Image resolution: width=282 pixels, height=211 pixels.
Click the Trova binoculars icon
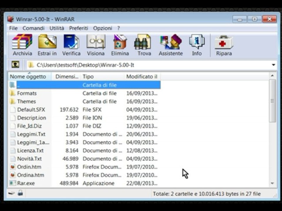[143, 42]
